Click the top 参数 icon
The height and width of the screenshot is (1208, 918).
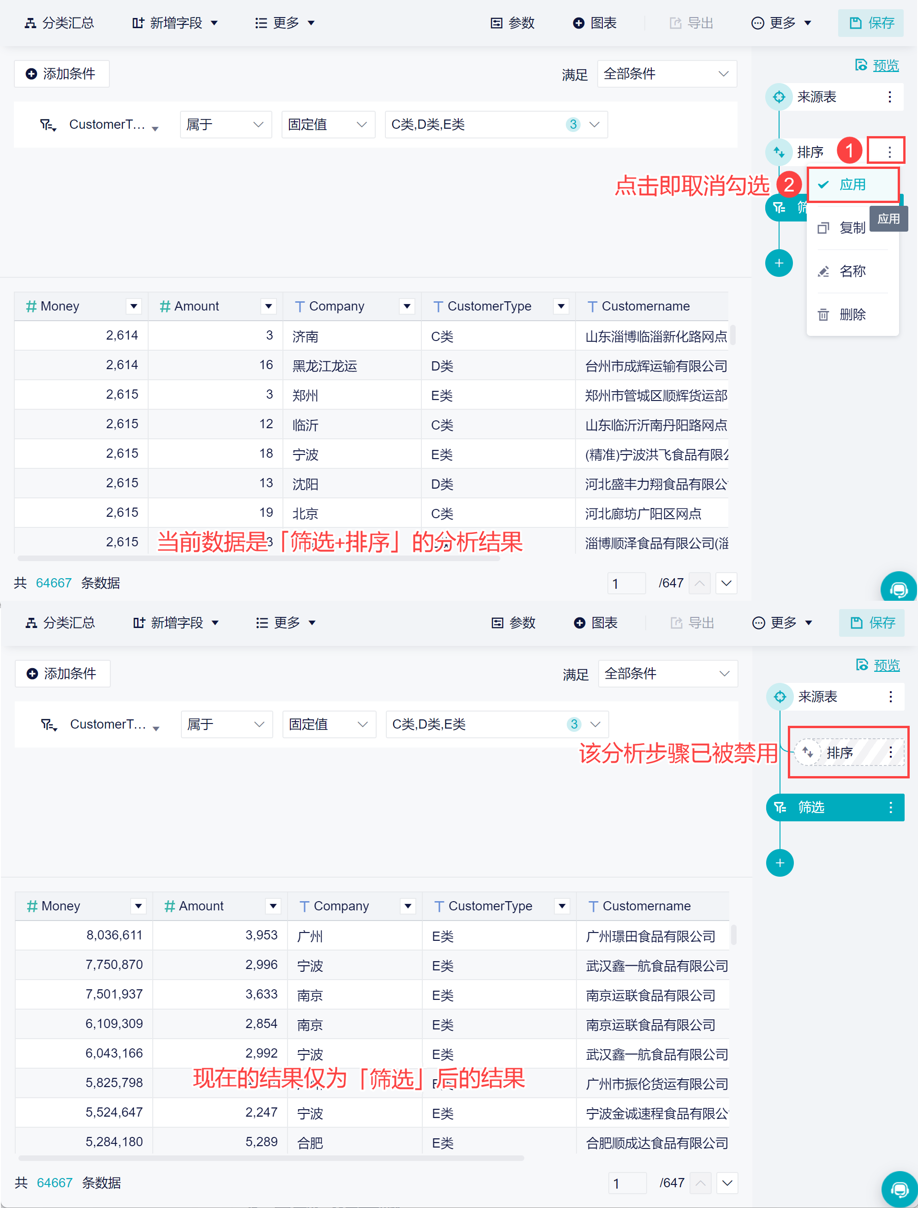[x=496, y=23]
